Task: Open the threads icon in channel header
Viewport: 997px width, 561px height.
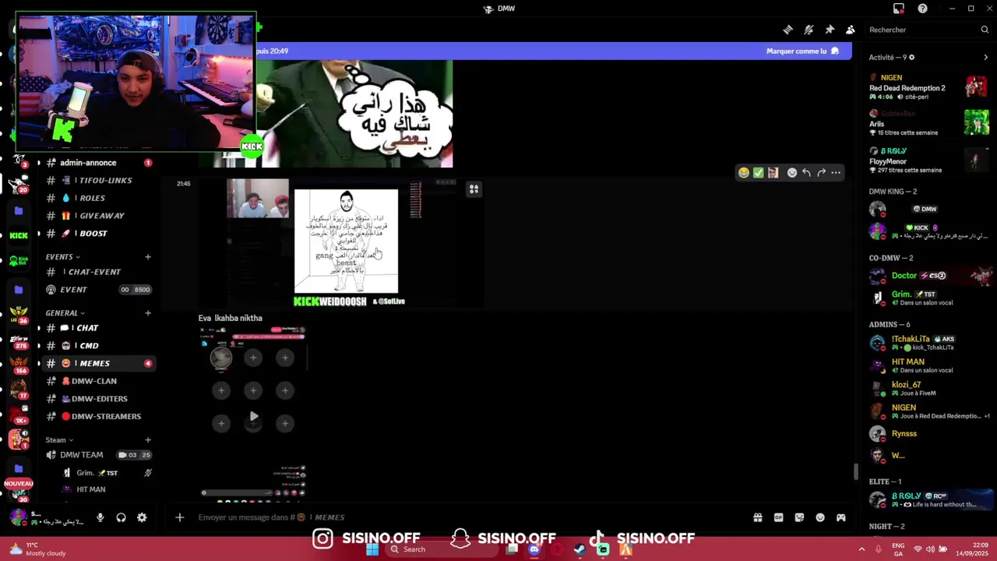Action: (788, 30)
